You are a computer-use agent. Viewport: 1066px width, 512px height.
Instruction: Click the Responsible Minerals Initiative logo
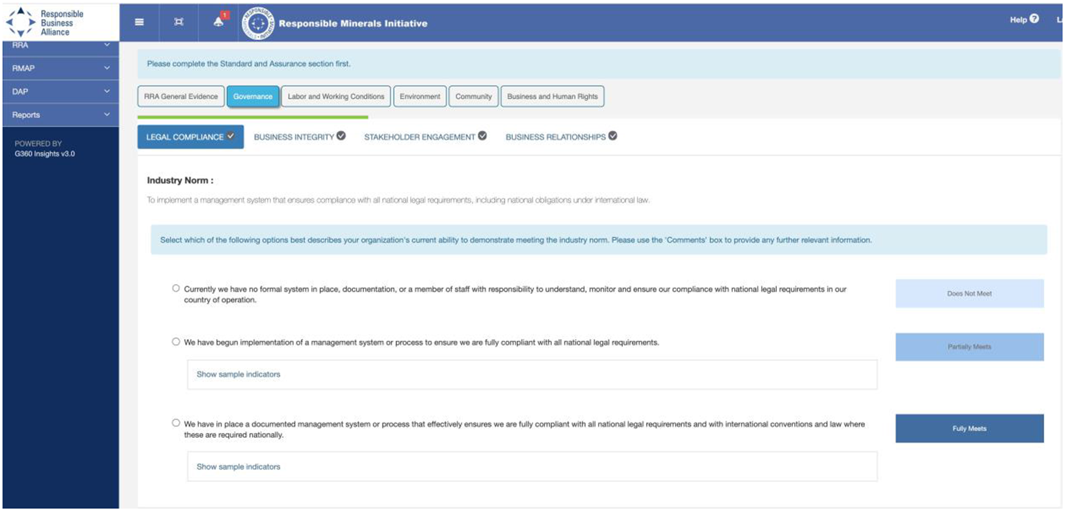(x=258, y=23)
